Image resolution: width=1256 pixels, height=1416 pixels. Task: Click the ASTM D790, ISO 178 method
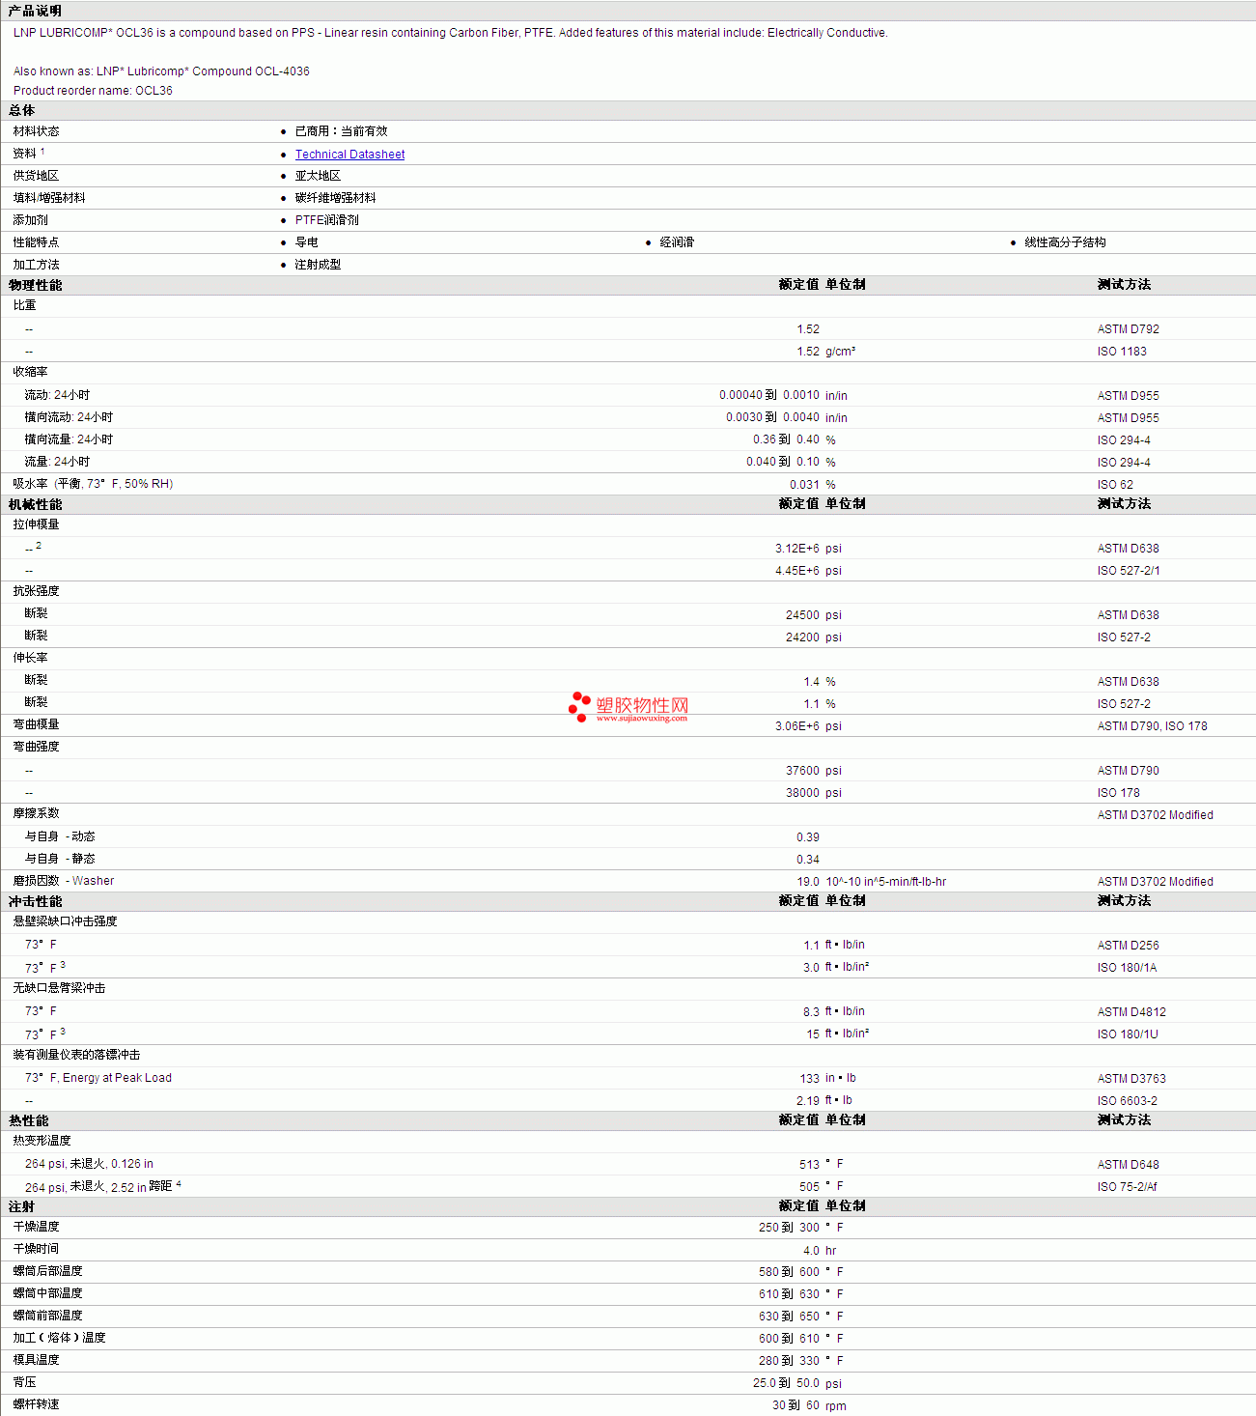[1152, 726]
